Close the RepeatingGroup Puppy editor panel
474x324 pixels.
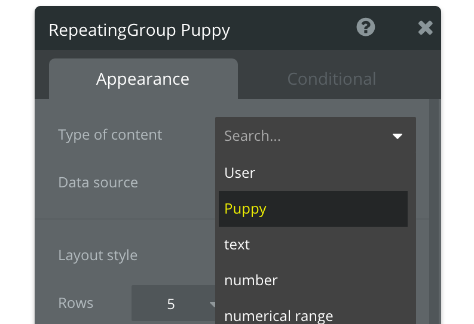tap(425, 28)
